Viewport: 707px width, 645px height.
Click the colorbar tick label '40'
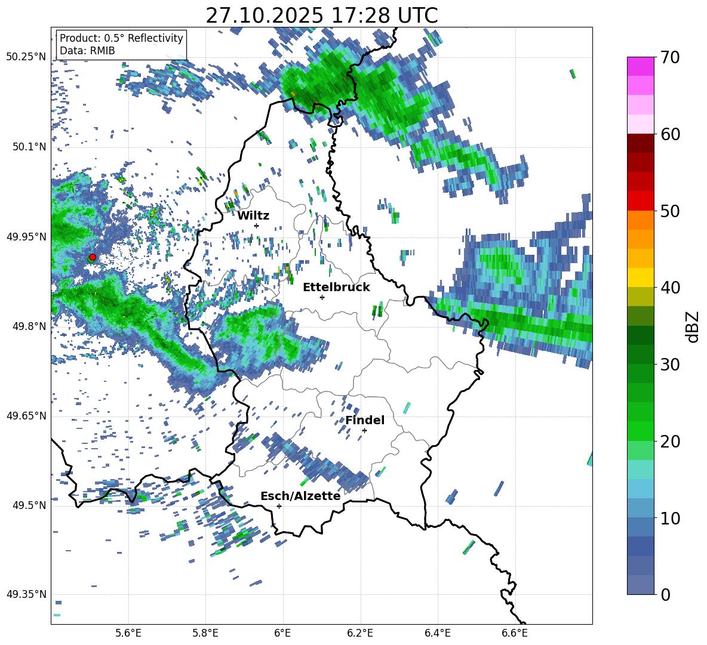point(670,288)
